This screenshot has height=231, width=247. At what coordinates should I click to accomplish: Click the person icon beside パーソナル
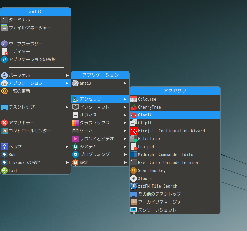4,75
